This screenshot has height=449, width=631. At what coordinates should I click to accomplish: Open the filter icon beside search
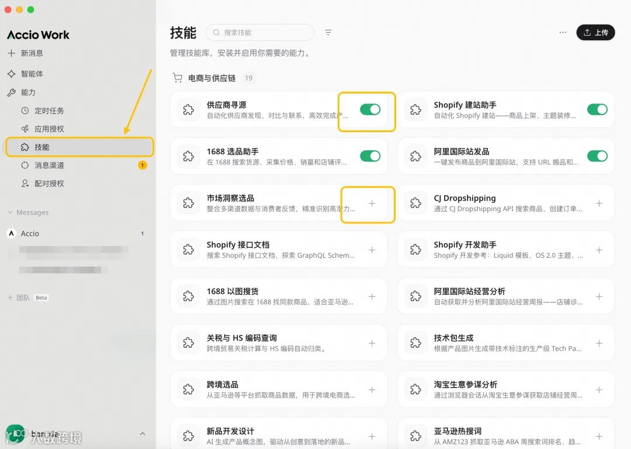tap(328, 32)
